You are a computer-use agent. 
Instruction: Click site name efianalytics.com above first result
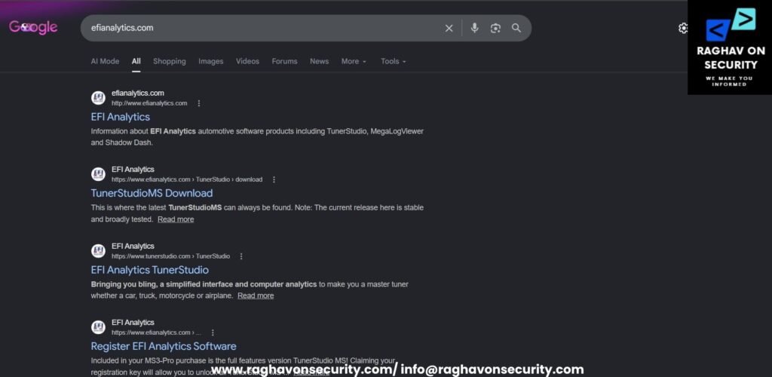click(138, 93)
